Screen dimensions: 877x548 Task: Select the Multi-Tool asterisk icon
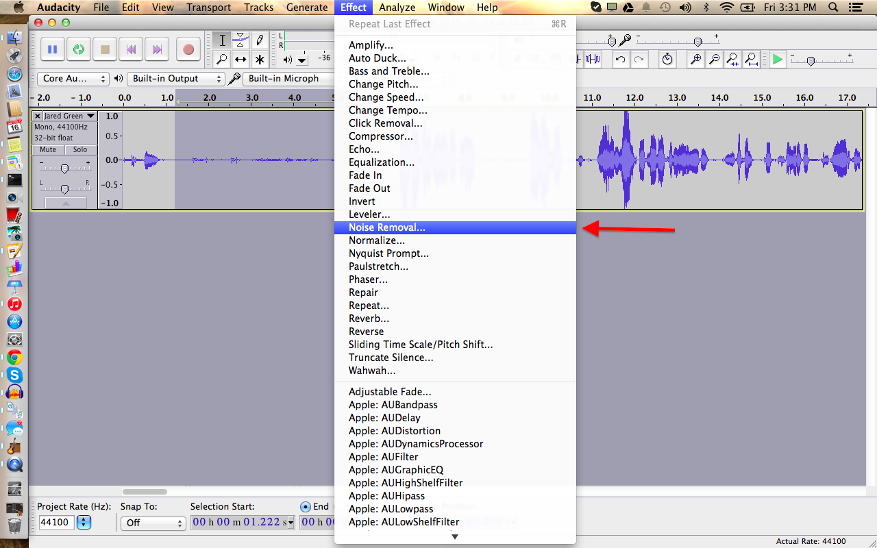pyautogui.click(x=260, y=60)
